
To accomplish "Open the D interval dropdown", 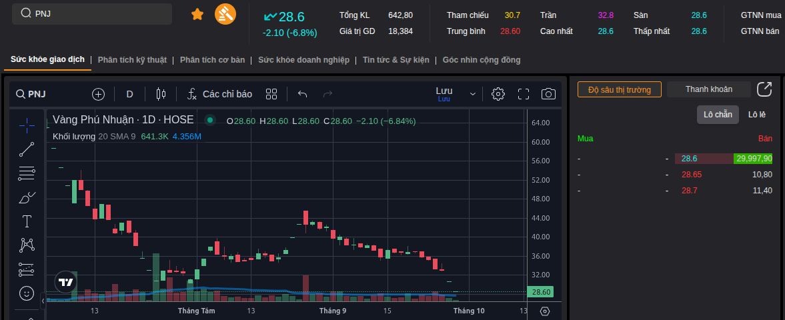I will pos(129,94).
